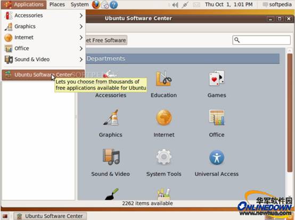This screenshot has width=295, height=220.
Task: Expand the Accessories submenu arrow
Action: pos(81,15)
